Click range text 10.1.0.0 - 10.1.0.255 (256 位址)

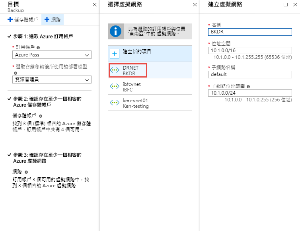coord(258,100)
